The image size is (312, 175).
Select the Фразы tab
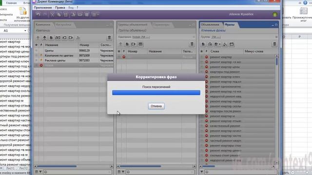[x=230, y=25]
